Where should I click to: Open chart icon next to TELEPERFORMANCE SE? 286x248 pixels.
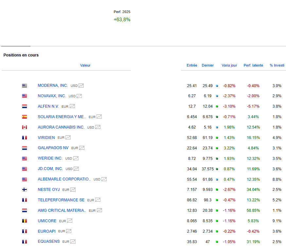click(x=98, y=200)
